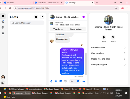Viewport: 130px width, 99px height.
Task: Choose a sticker icon
Action: point(61,81)
